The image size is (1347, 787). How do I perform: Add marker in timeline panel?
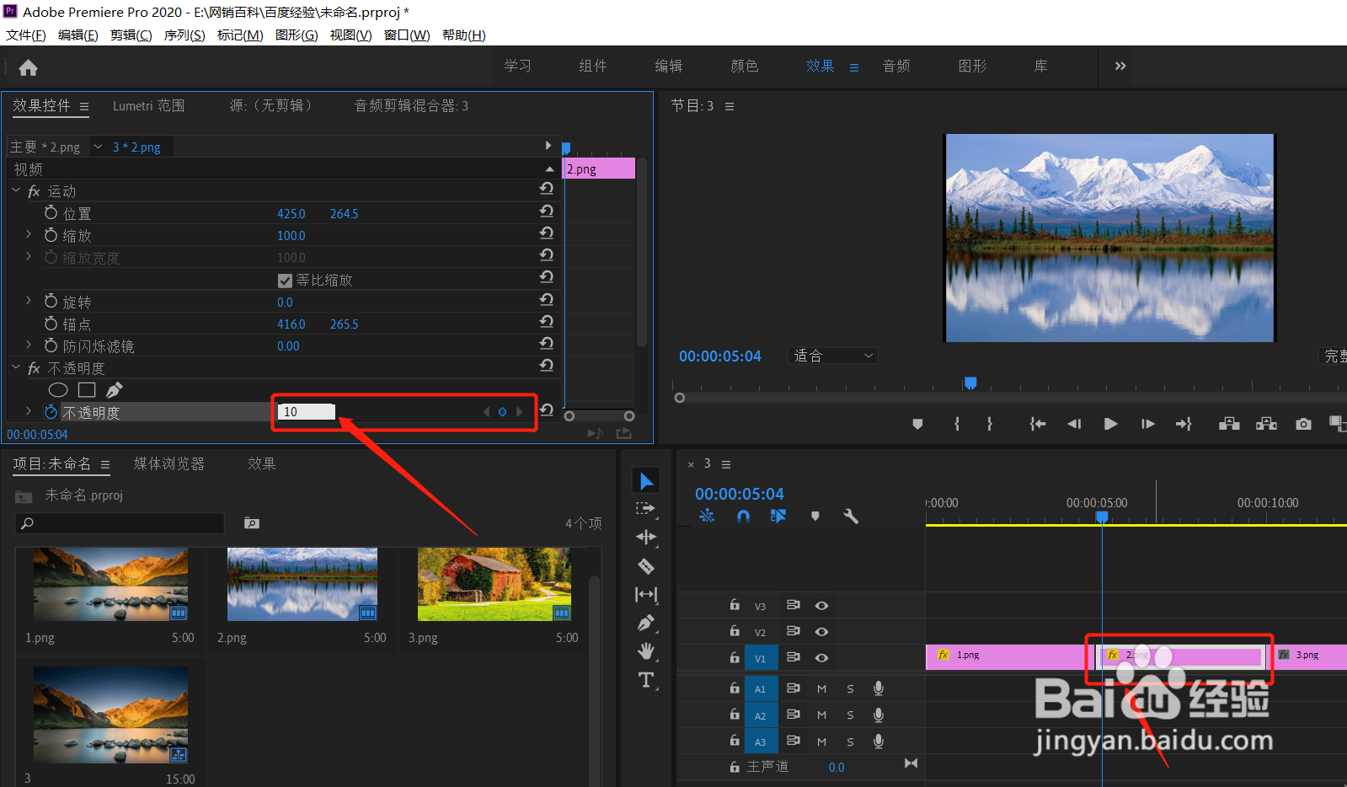point(815,516)
